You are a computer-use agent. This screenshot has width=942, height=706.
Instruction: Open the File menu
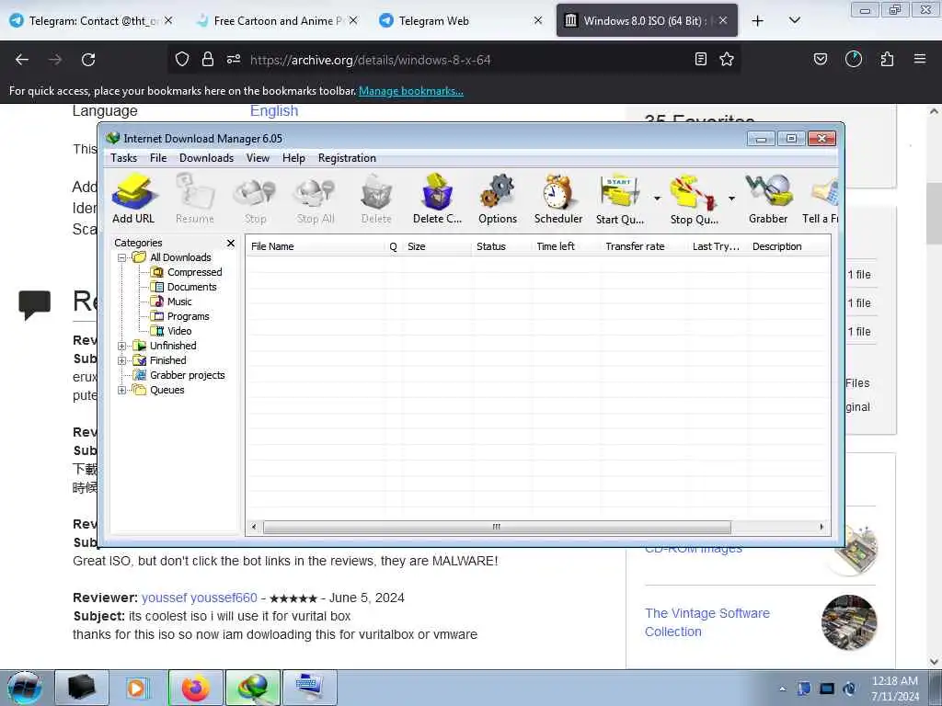click(x=158, y=158)
